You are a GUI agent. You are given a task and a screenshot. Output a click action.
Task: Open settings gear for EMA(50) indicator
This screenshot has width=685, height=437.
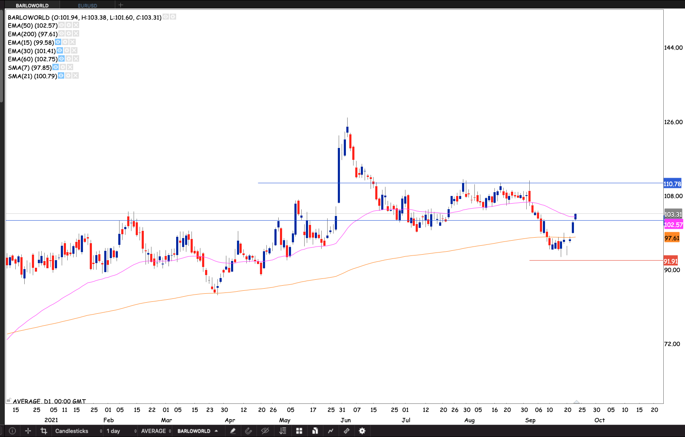tap(68, 26)
